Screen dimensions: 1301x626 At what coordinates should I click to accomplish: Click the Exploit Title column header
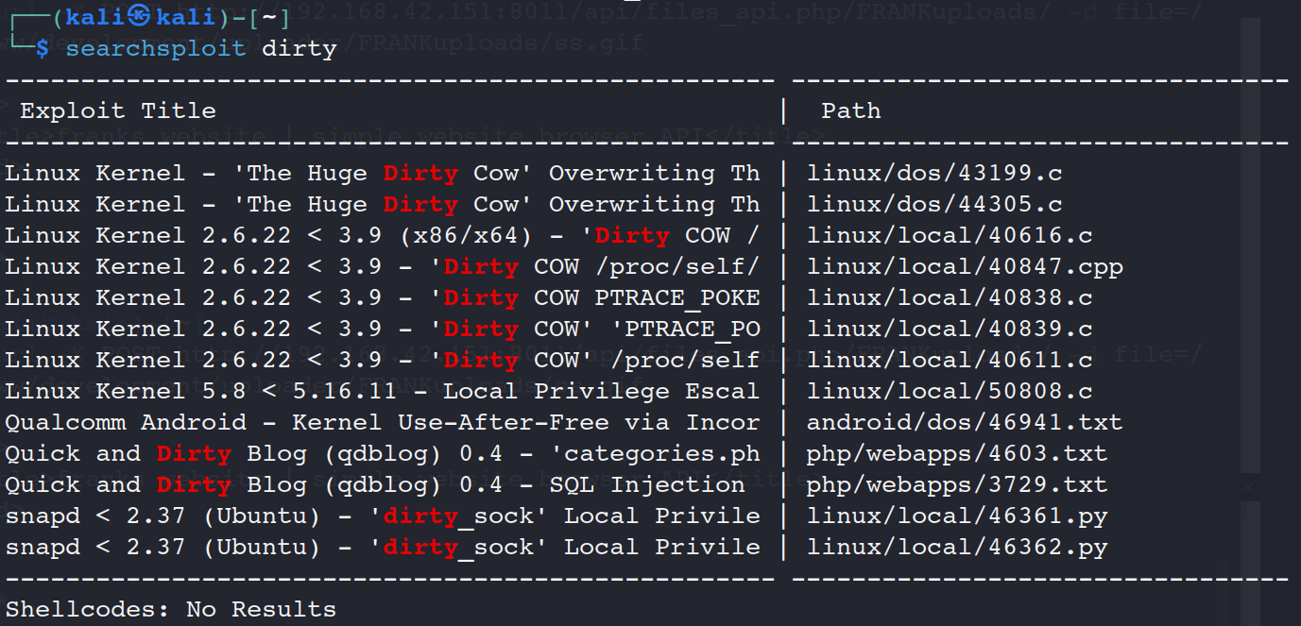pyautogui.click(x=118, y=111)
